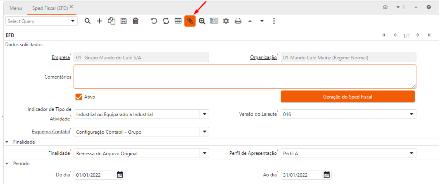Collapse the Finalidade section
Viewport: 440px width, 192px height.
(7, 142)
